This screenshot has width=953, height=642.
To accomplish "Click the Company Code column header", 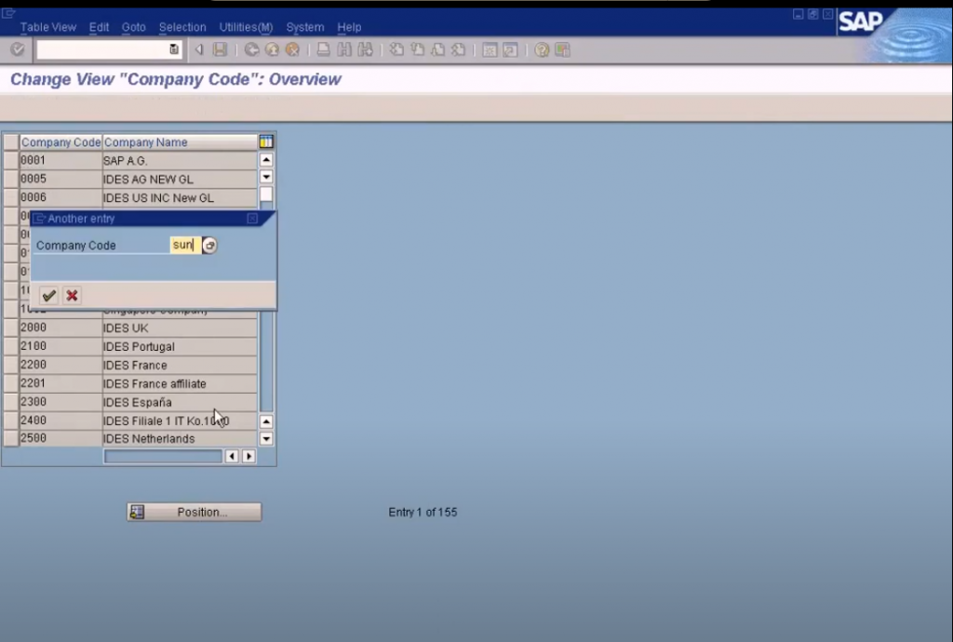I will coord(60,142).
